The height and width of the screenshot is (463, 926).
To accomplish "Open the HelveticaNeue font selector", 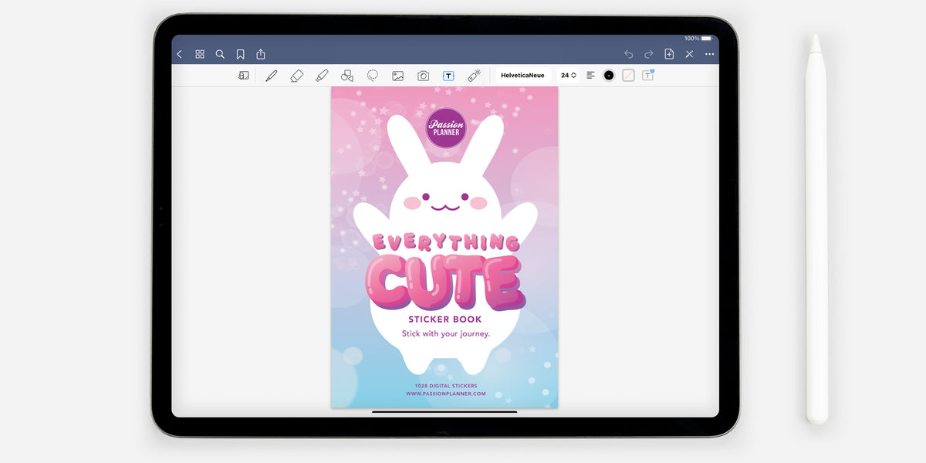I will (x=522, y=75).
